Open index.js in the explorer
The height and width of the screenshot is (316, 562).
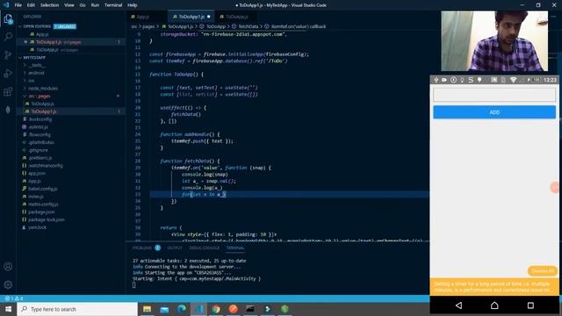(35, 197)
